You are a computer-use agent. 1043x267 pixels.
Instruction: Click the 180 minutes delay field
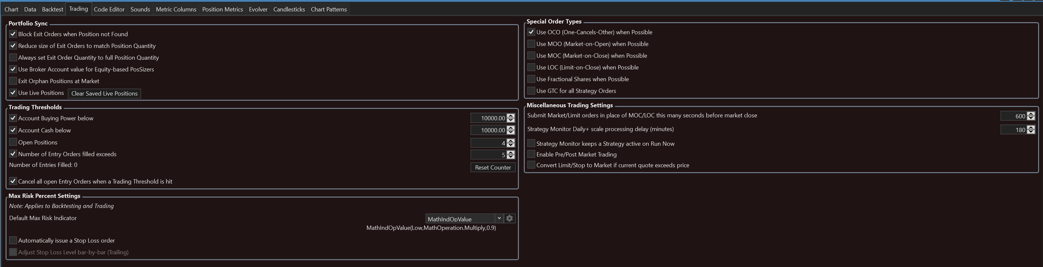pyautogui.click(x=1013, y=130)
